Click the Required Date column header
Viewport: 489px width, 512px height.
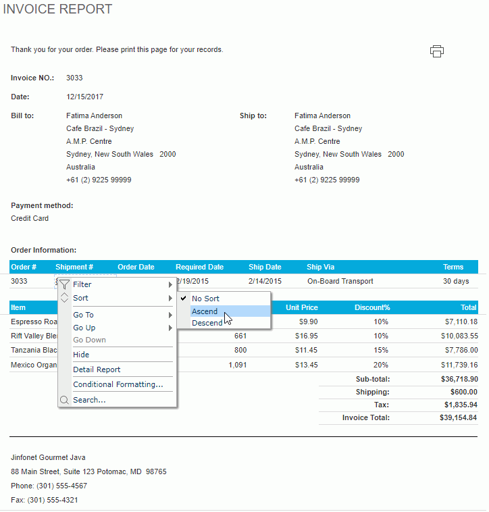tap(199, 267)
